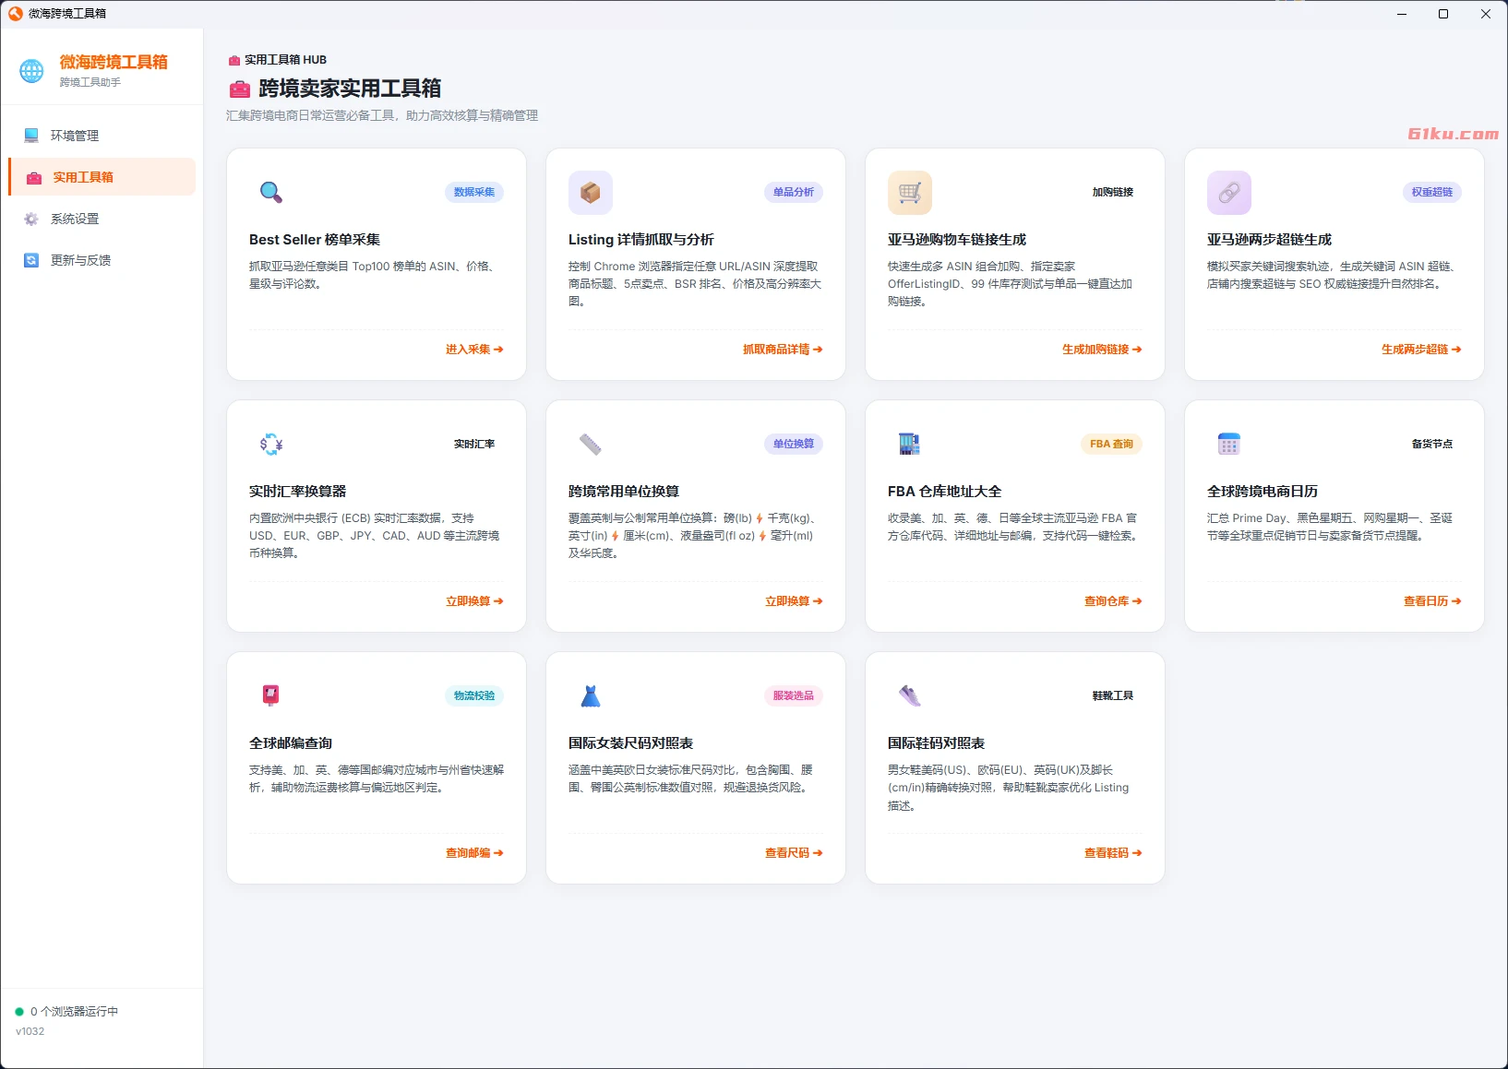1508x1069 pixels.
Task: Click the 数据采集 tag badge
Action: click(474, 193)
